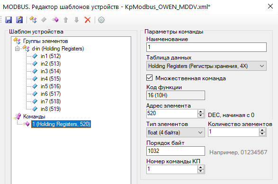Decrease element address with down arrow
Screen dimensions: 278x184
200,116
